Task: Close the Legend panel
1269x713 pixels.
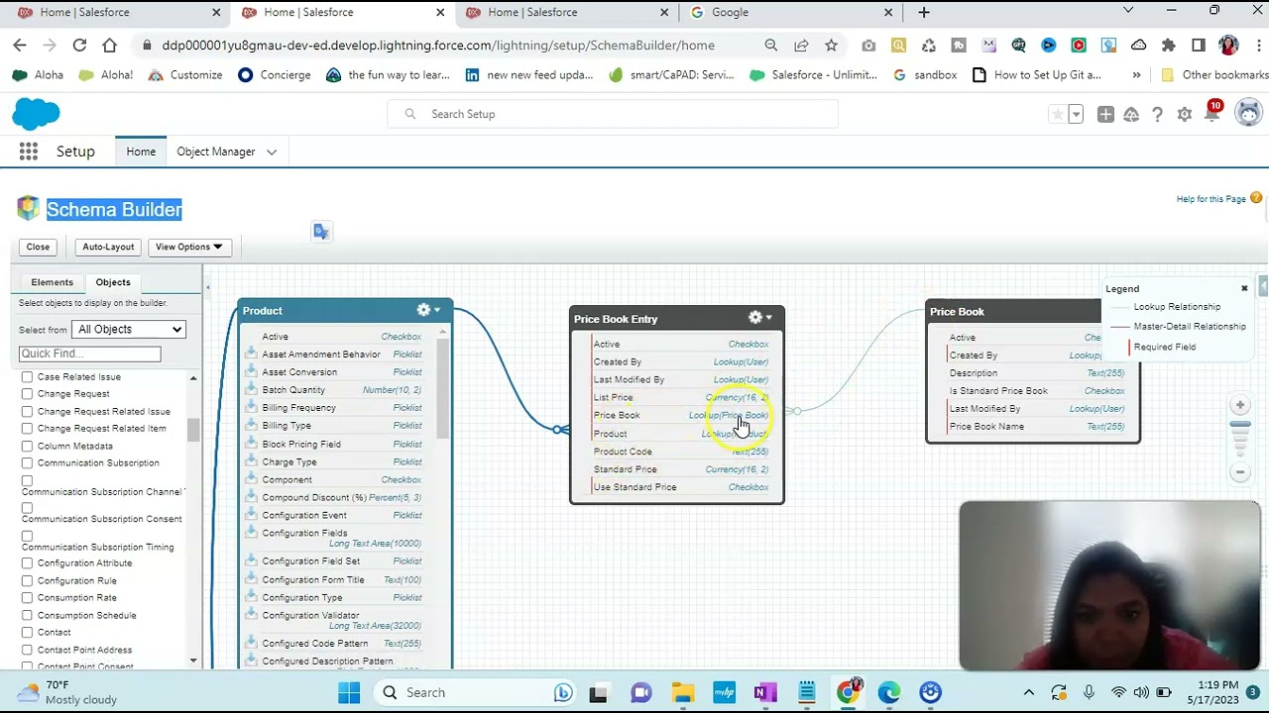Action: coord(1244,288)
